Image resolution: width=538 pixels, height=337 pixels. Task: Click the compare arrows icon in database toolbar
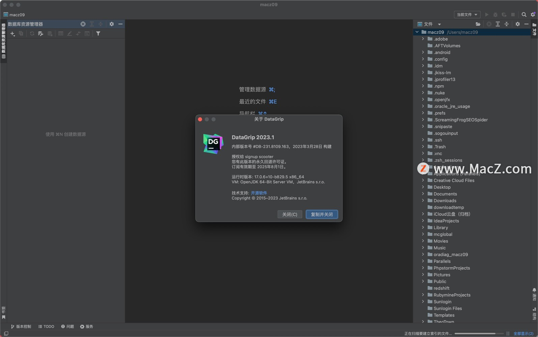[x=78, y=34]
